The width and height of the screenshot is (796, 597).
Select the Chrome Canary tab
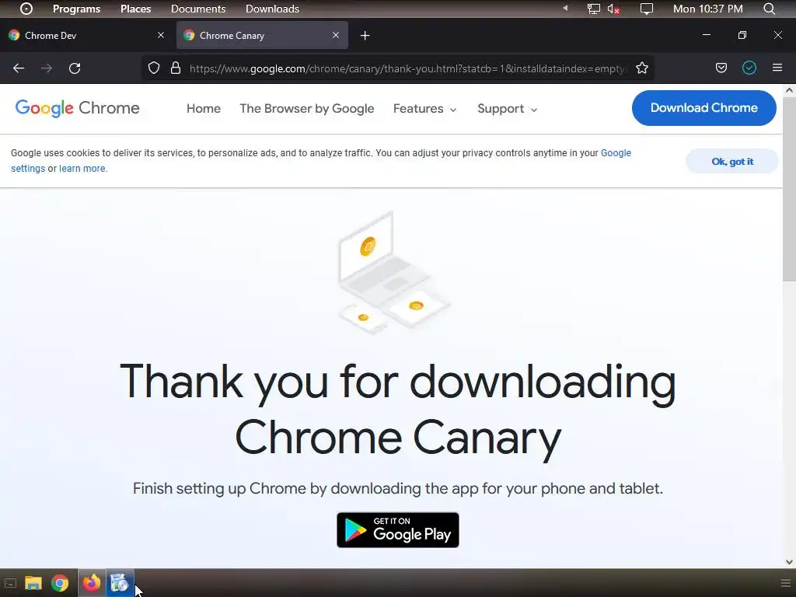[x=262, y=36]
